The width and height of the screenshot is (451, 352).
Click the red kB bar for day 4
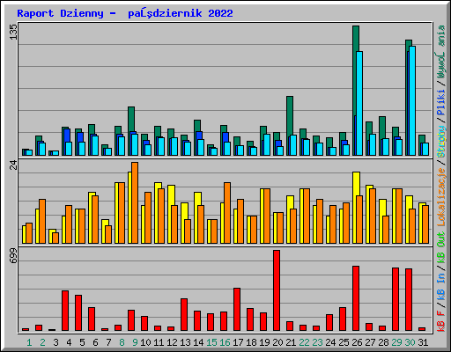click(65, 311)
